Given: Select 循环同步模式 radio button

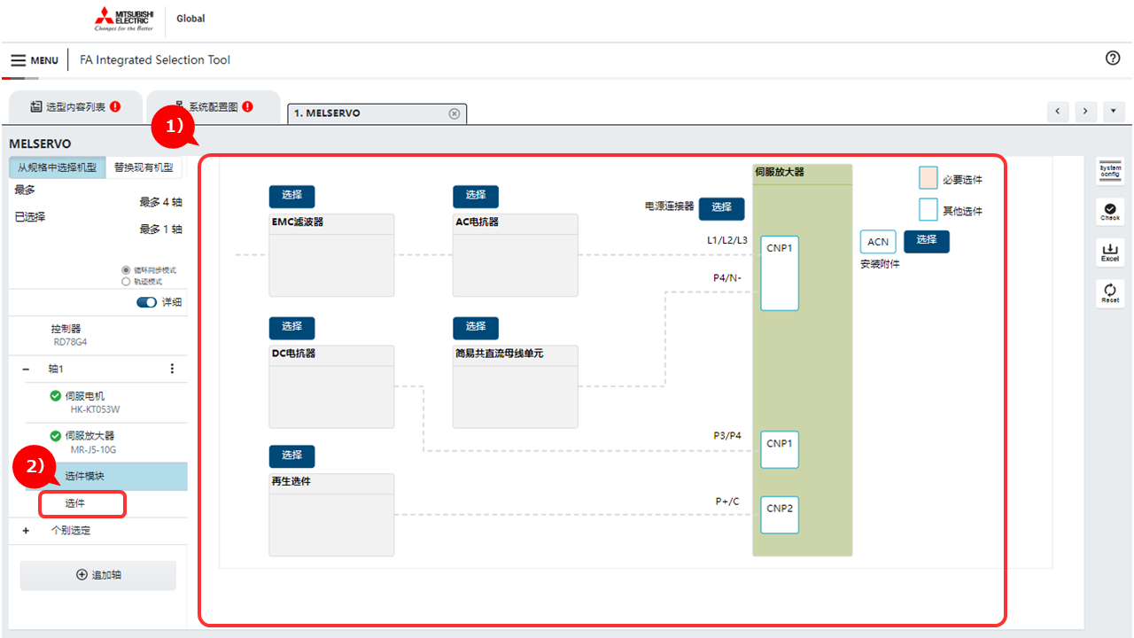Looking at the screenshot, I should click(126, 270).
